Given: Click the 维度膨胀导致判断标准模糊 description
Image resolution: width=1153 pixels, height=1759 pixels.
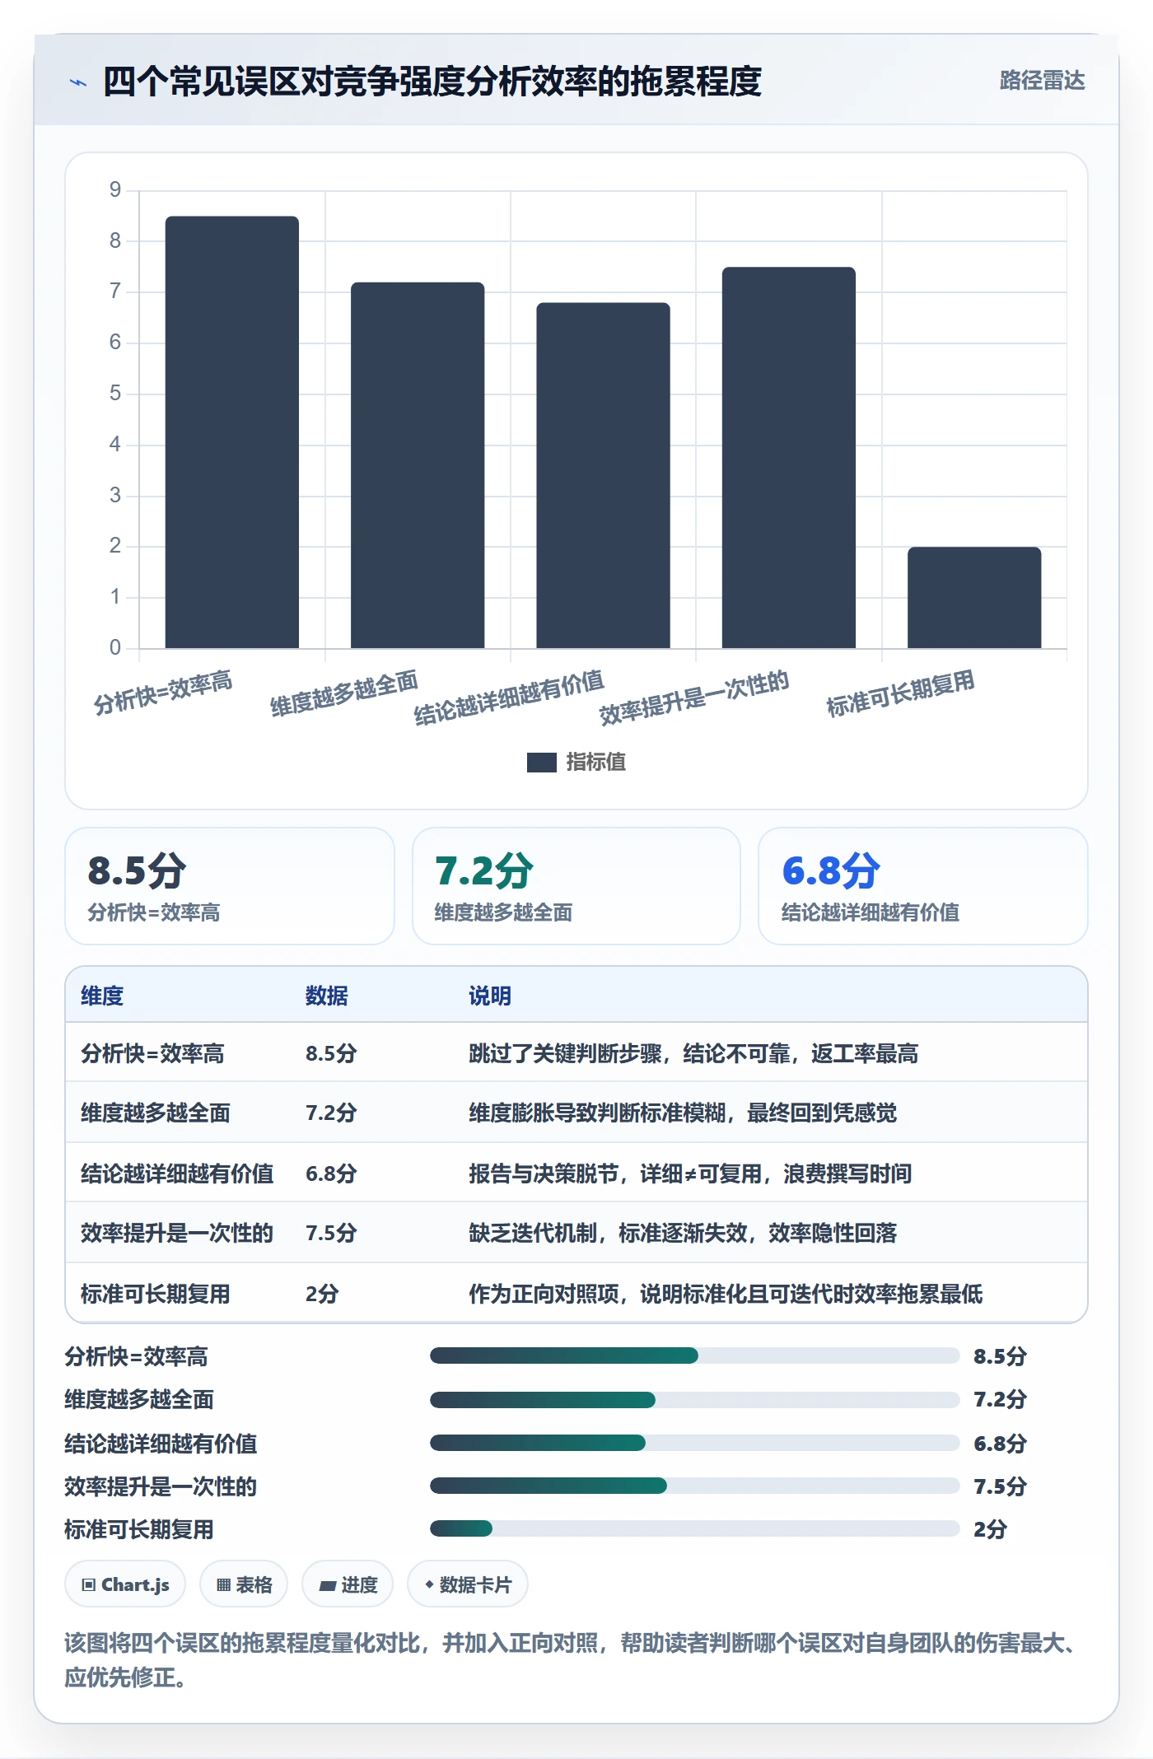Looking at the screenshot, I should click(x=683, y=1113).
